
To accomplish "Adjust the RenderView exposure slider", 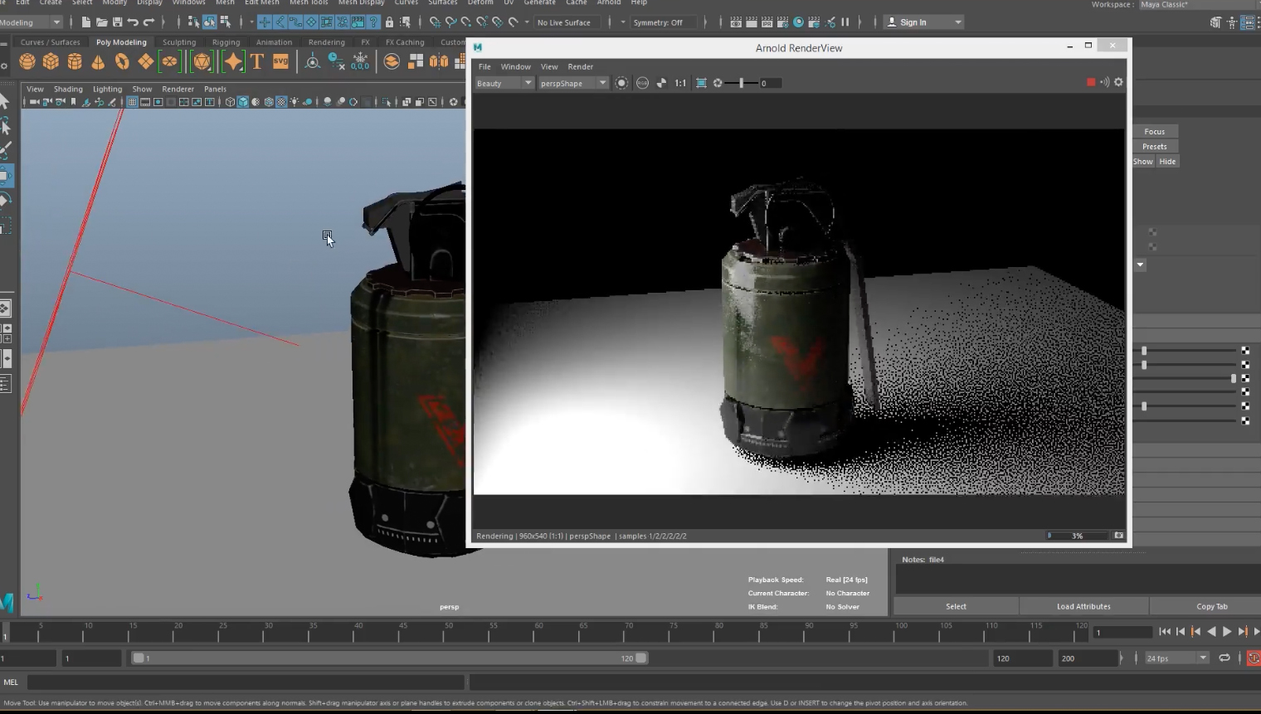I will (740, 83).
